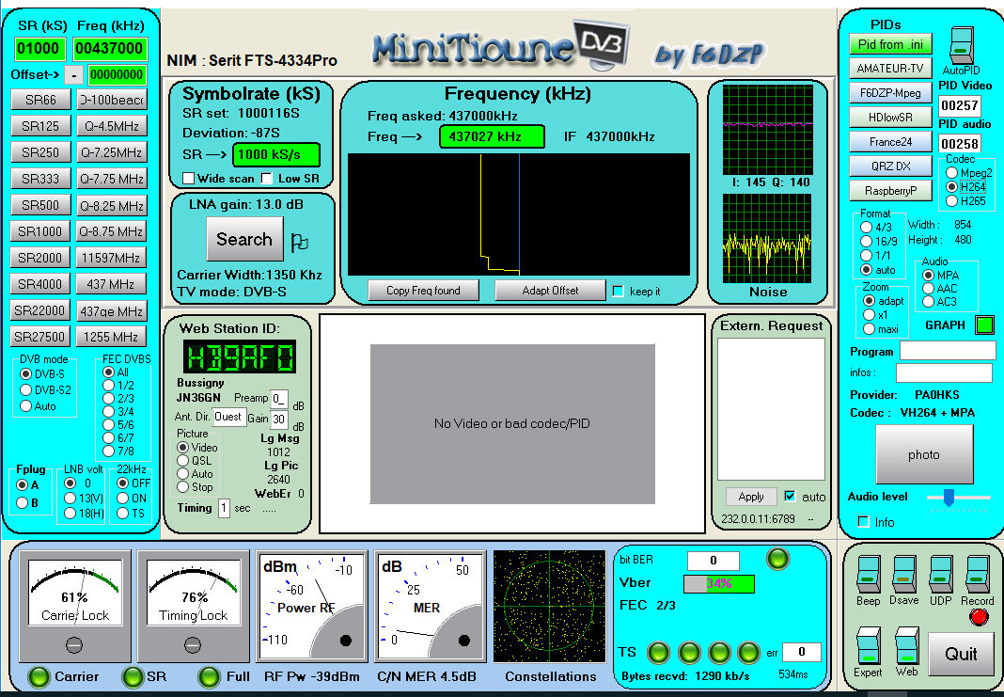Click the green Full LED
1004x697 pixels.
point(210,676)
